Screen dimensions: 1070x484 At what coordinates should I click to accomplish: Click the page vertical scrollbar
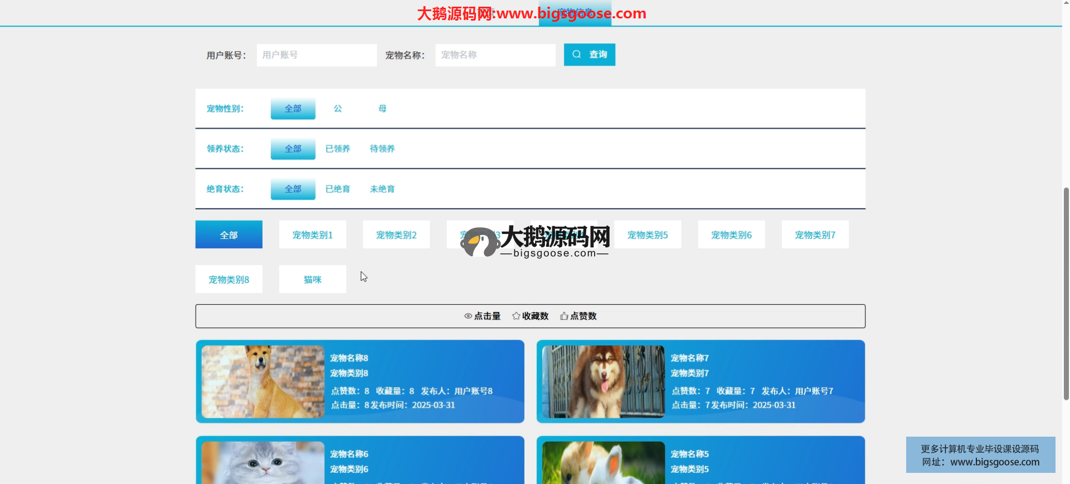tap(1066, 294)
